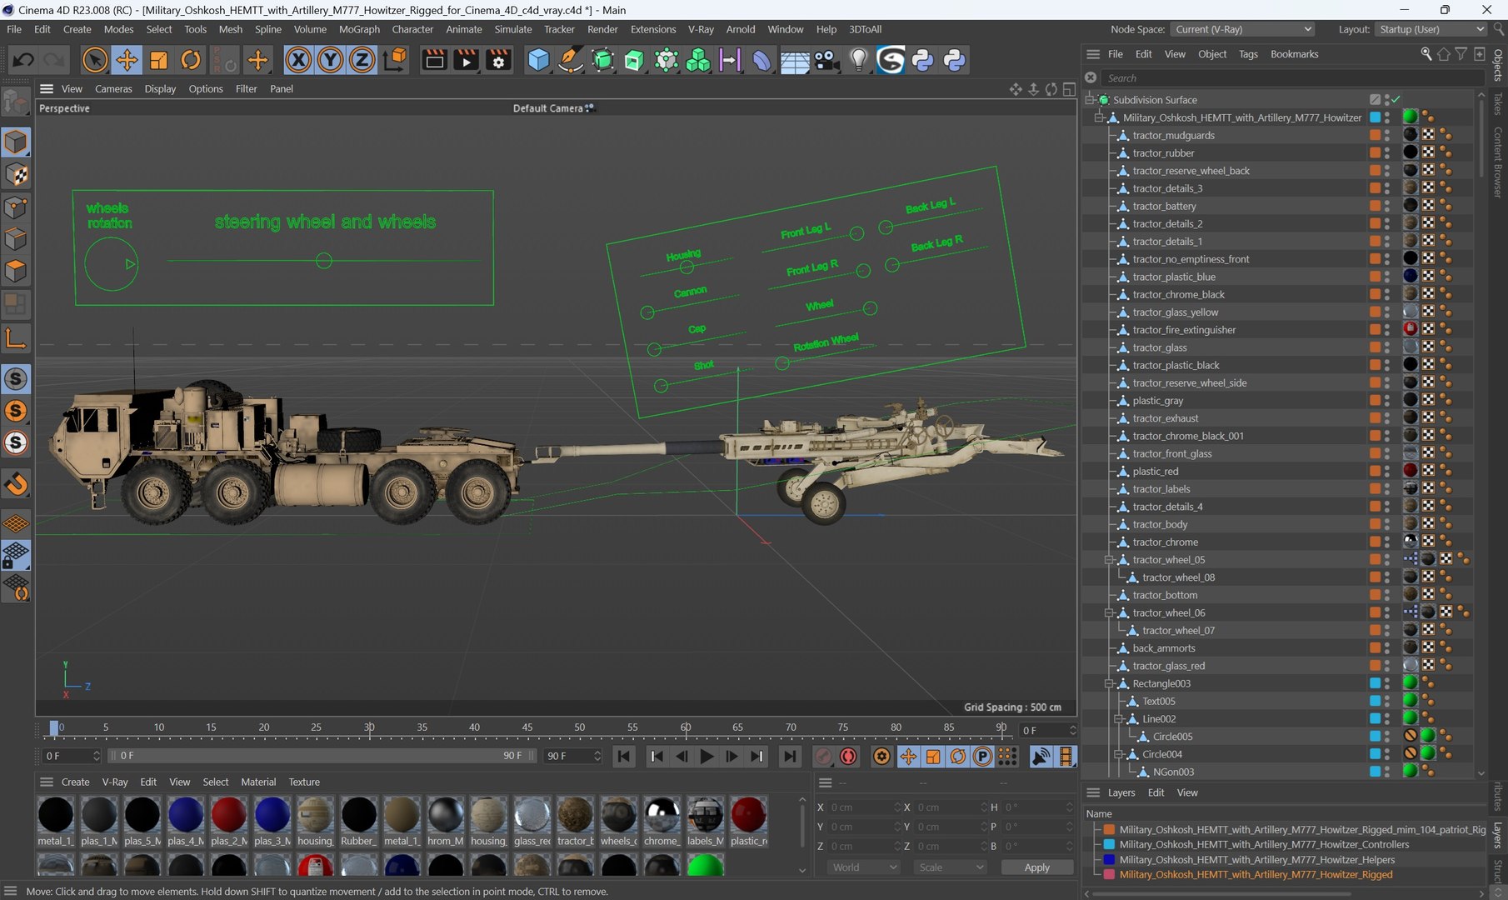Screen dimensions: 1508x900
Task: Go to start of animation
Action: click(623, 756)
